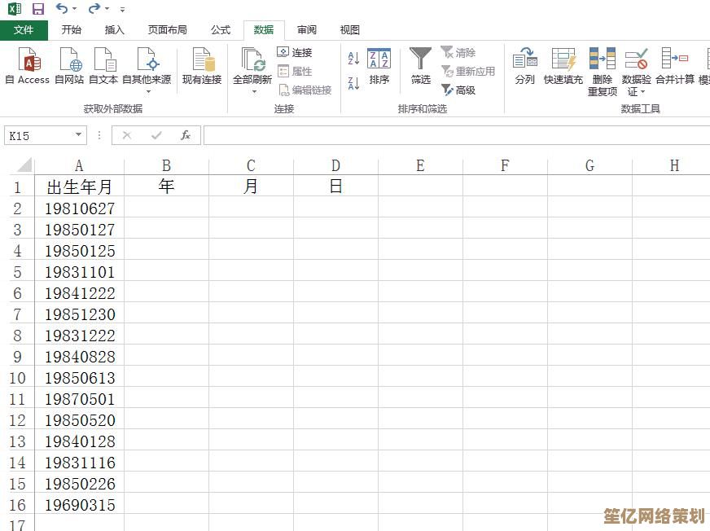Open the 排序 sort dialog
The width and height of the screenshot is (710, 531).
tap(379, 65)
